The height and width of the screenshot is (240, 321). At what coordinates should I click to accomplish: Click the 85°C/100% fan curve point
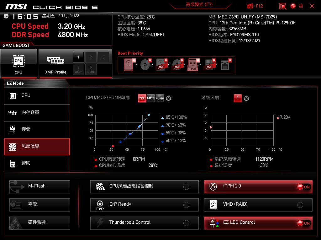pyautogui.click(x=149, y=115)
